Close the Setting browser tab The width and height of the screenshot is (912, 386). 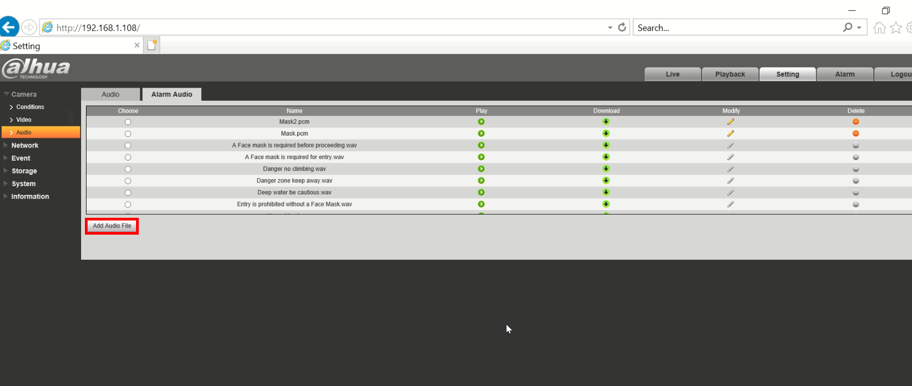click(x=137, y=46)
